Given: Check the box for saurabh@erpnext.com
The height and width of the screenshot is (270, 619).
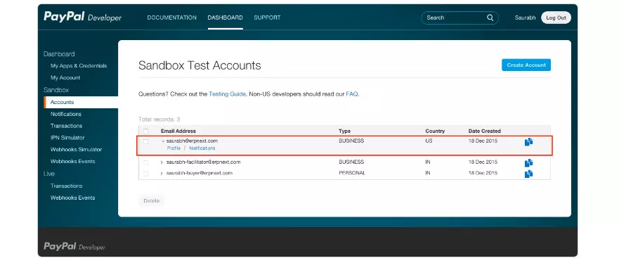Looking at the screenshot, I should click(145, 141).
